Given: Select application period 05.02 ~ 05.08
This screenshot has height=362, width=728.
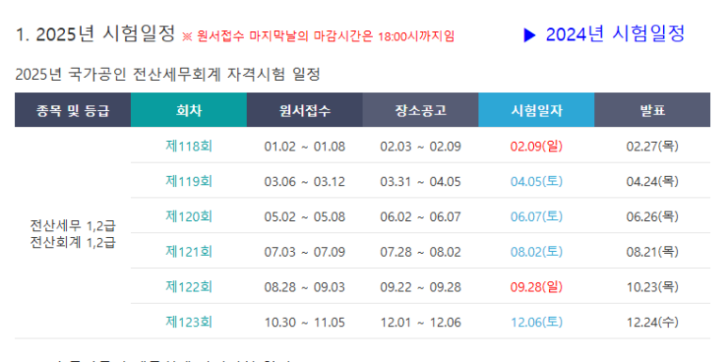Looking at the screenshot, I should (304, 217).
